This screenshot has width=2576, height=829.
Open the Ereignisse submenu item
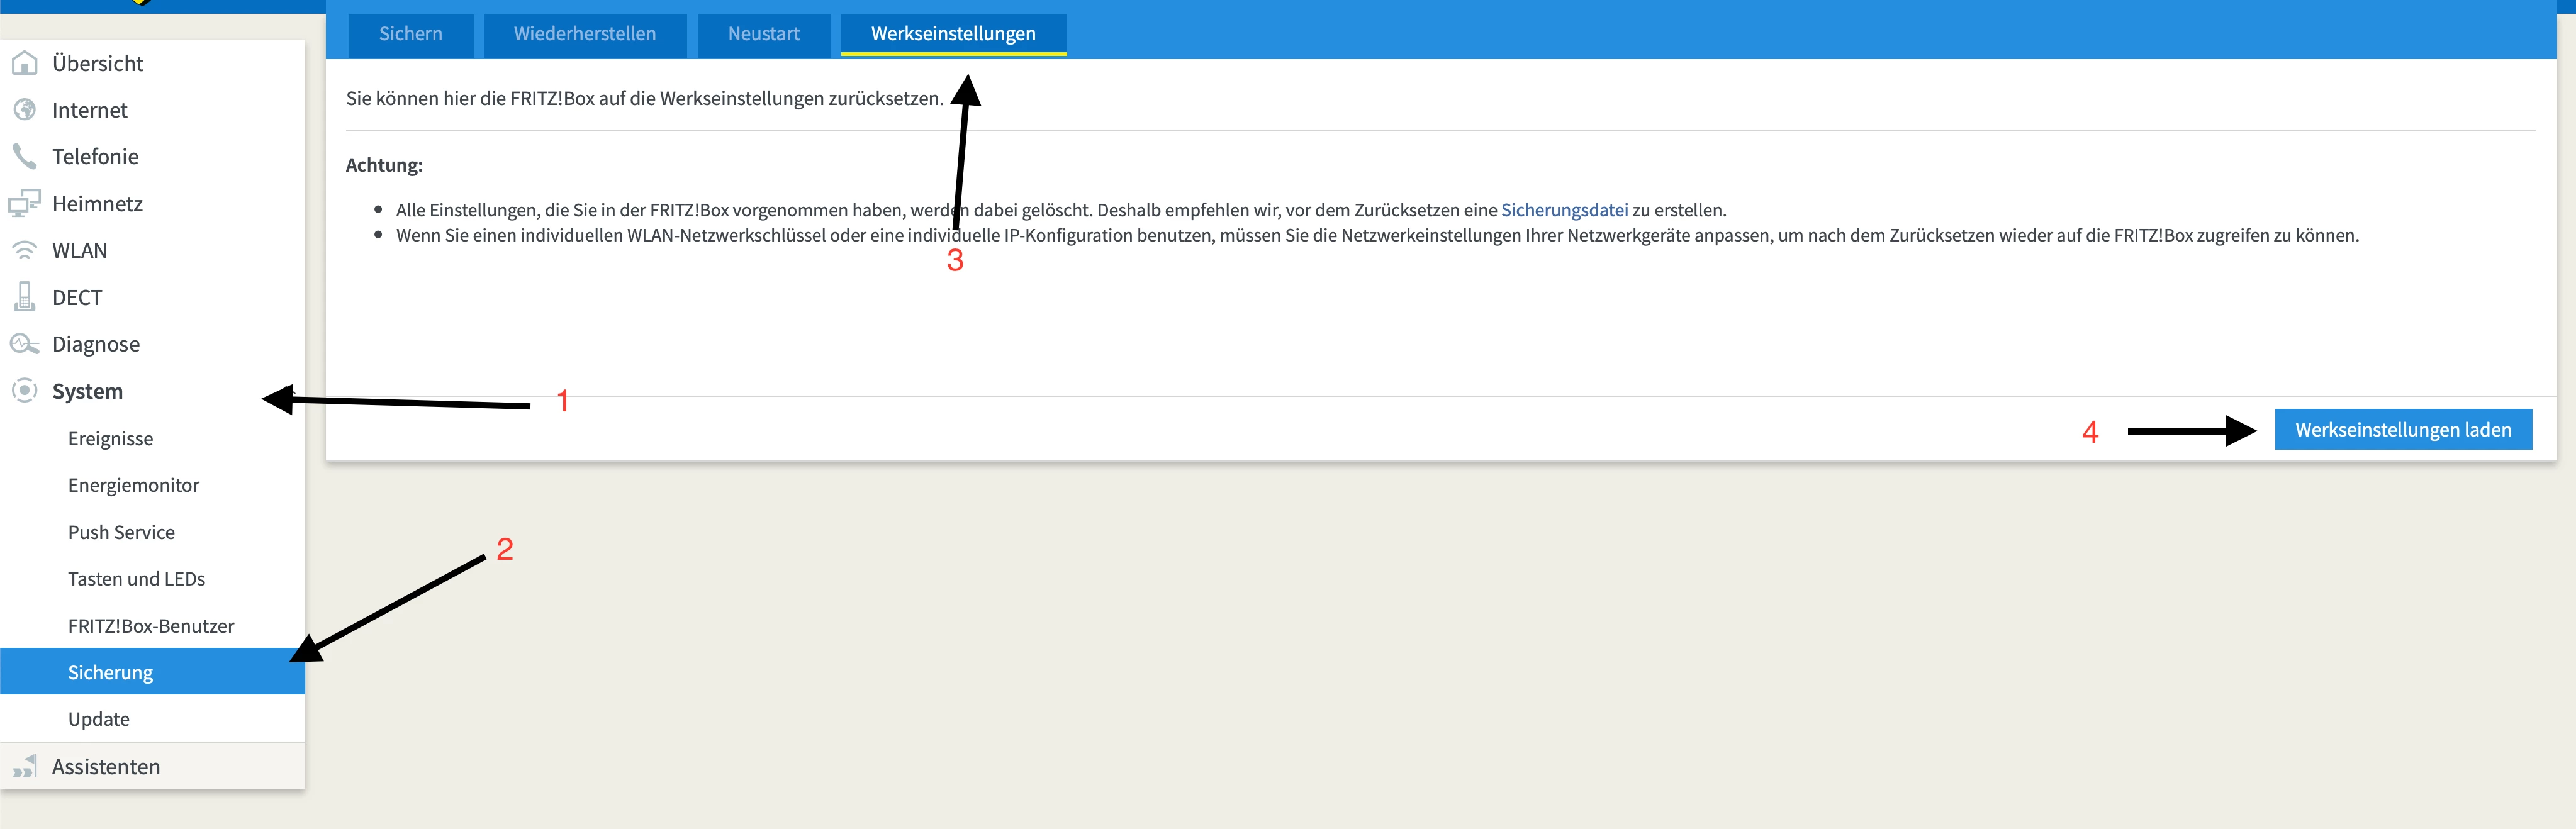pos(110,439)
